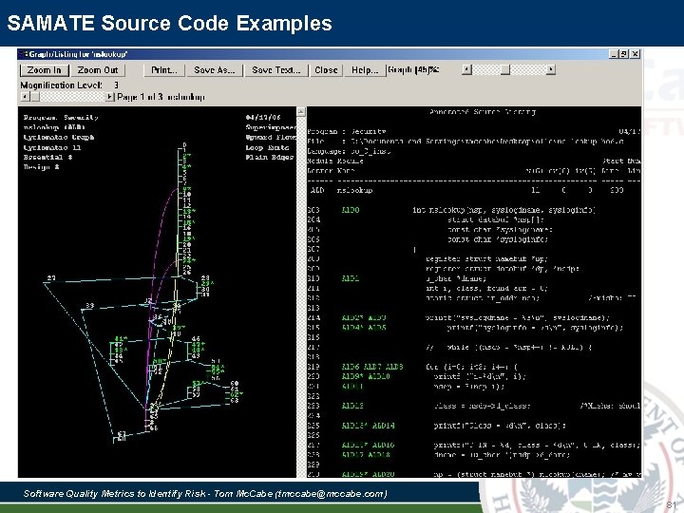Click the Save Text... button

[276, 70]
